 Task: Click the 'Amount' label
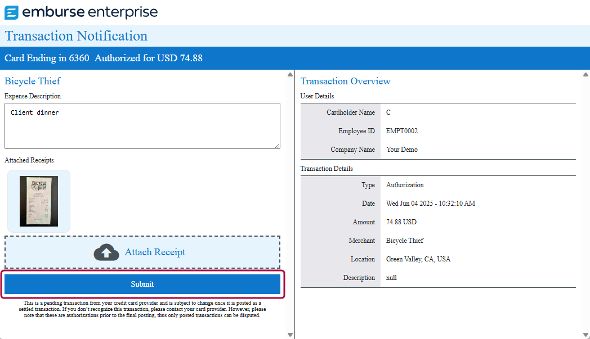coord(364,222)
